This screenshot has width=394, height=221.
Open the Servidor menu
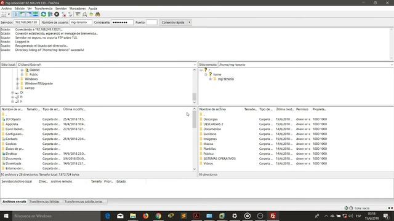pyautogui.click(x=61, y=9)
